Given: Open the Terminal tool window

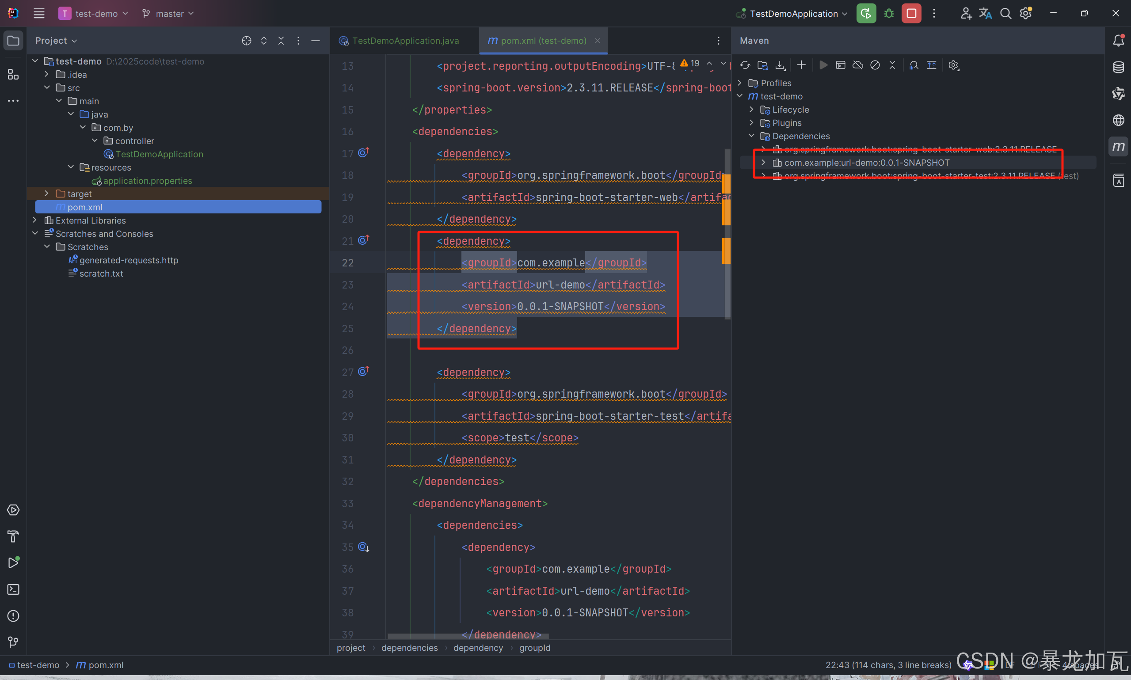Looking at the screenshot, I should (13, 589).
